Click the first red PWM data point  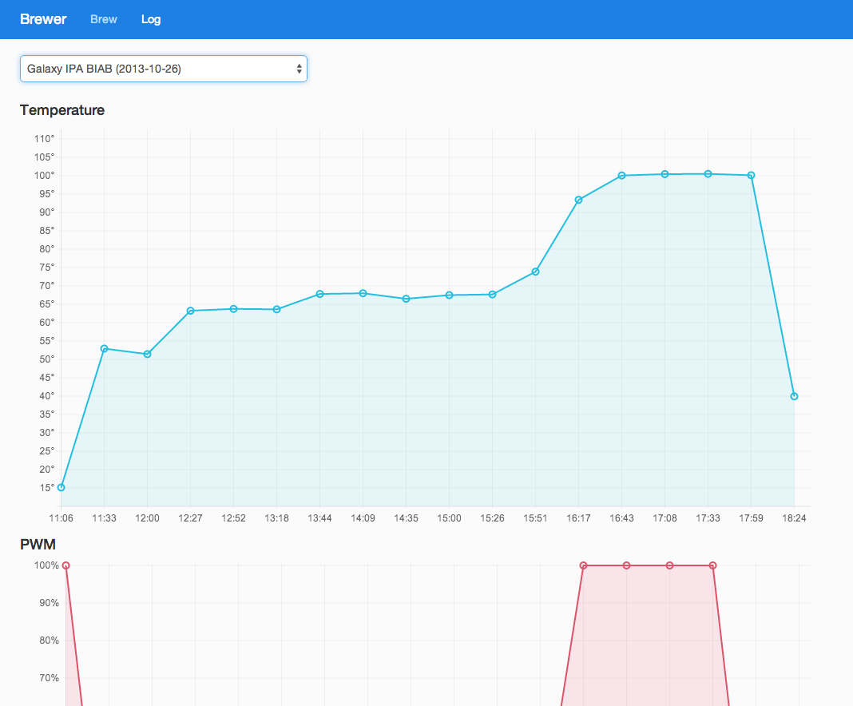65,565
